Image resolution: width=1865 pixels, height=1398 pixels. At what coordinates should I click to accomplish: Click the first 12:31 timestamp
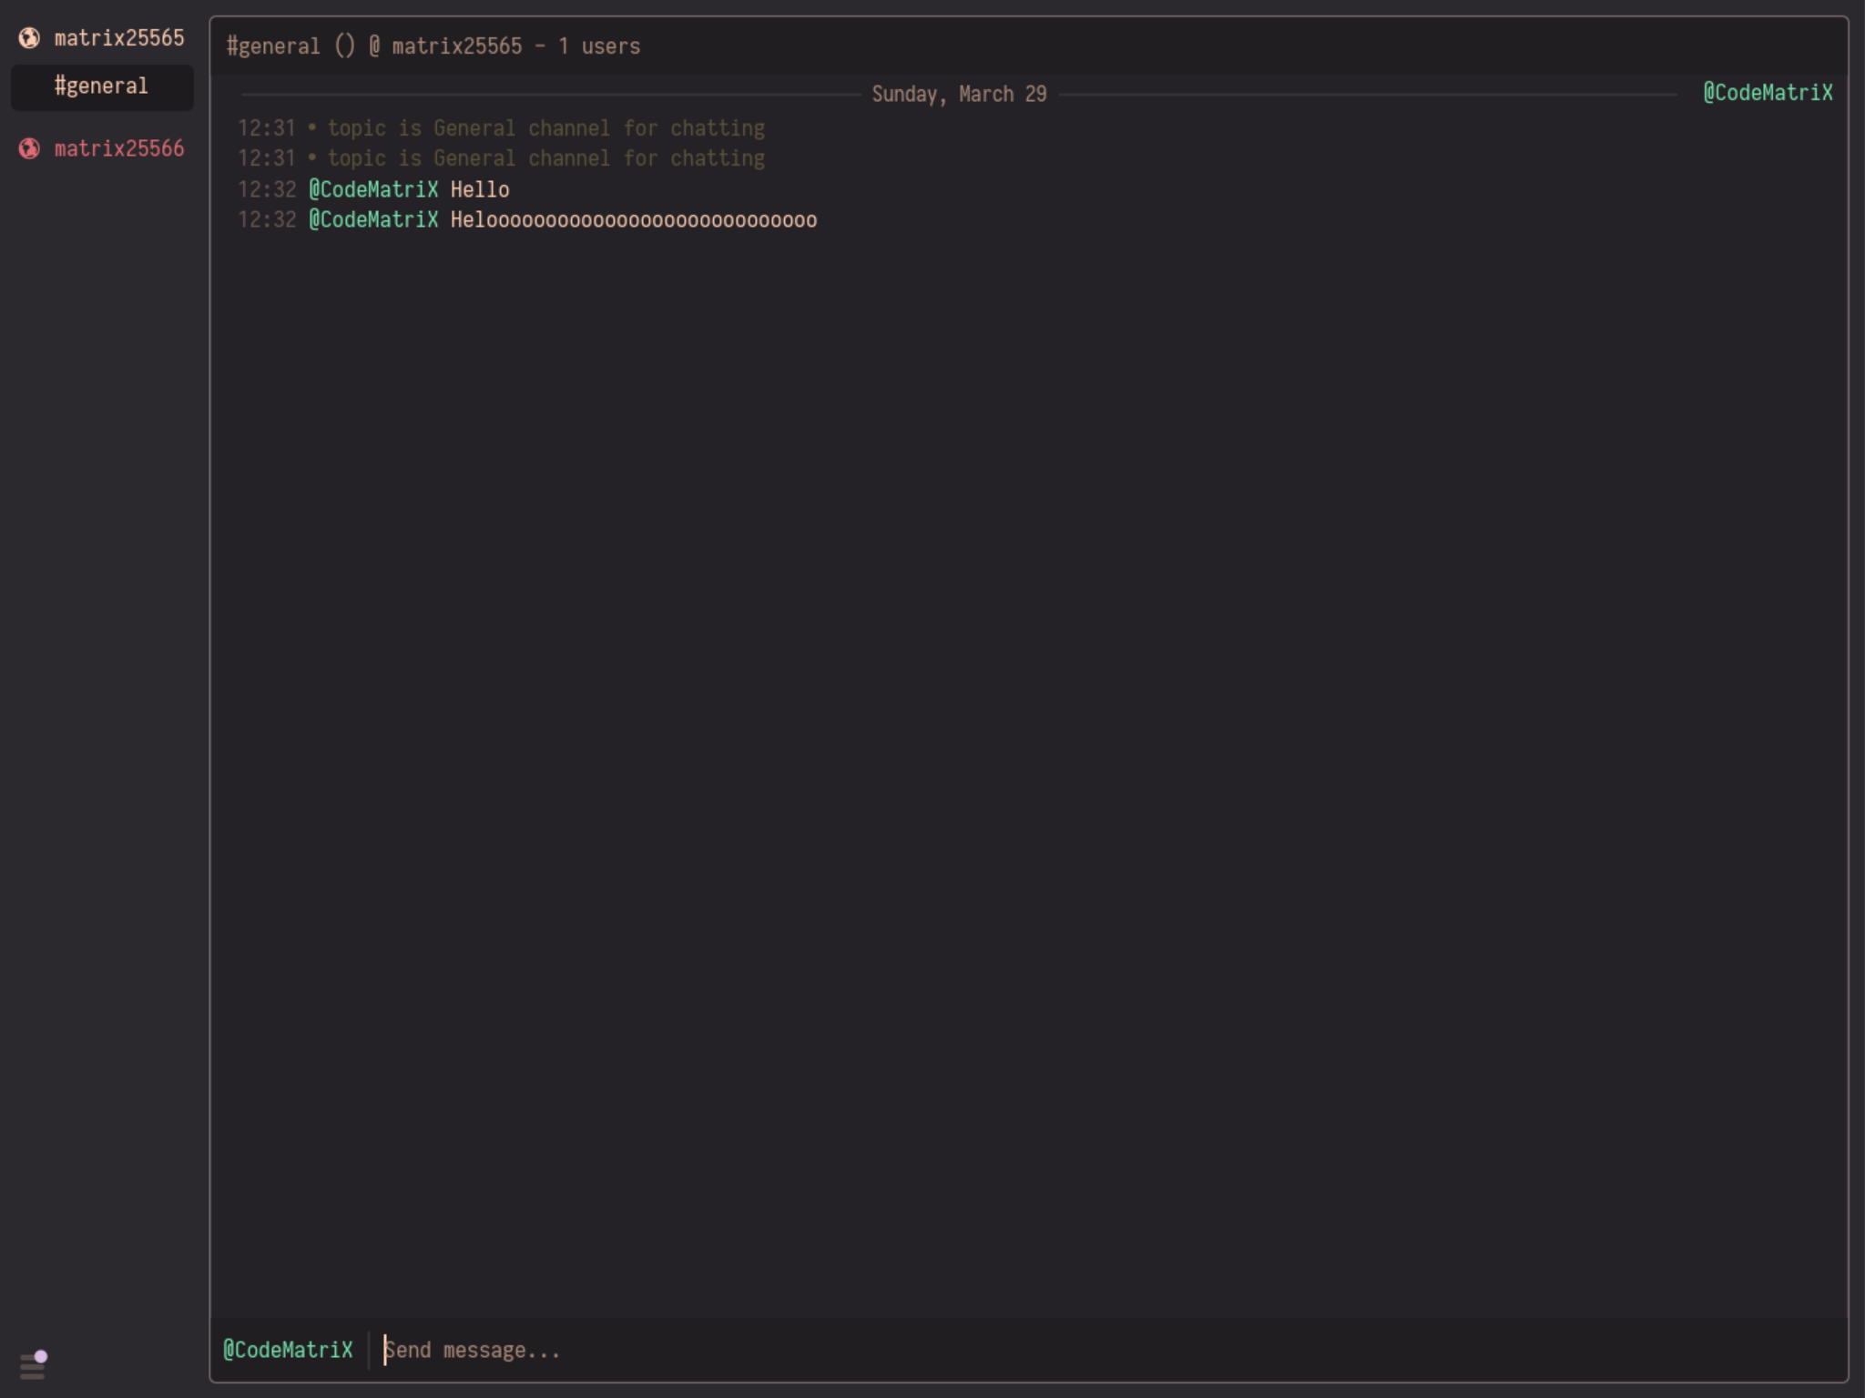tap(267, 128)
